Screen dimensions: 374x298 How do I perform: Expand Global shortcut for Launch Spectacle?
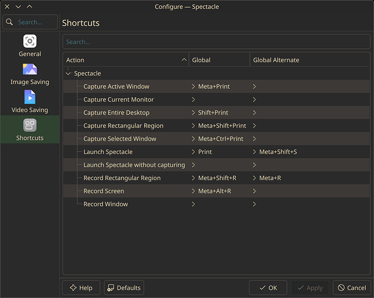point(194,152)
